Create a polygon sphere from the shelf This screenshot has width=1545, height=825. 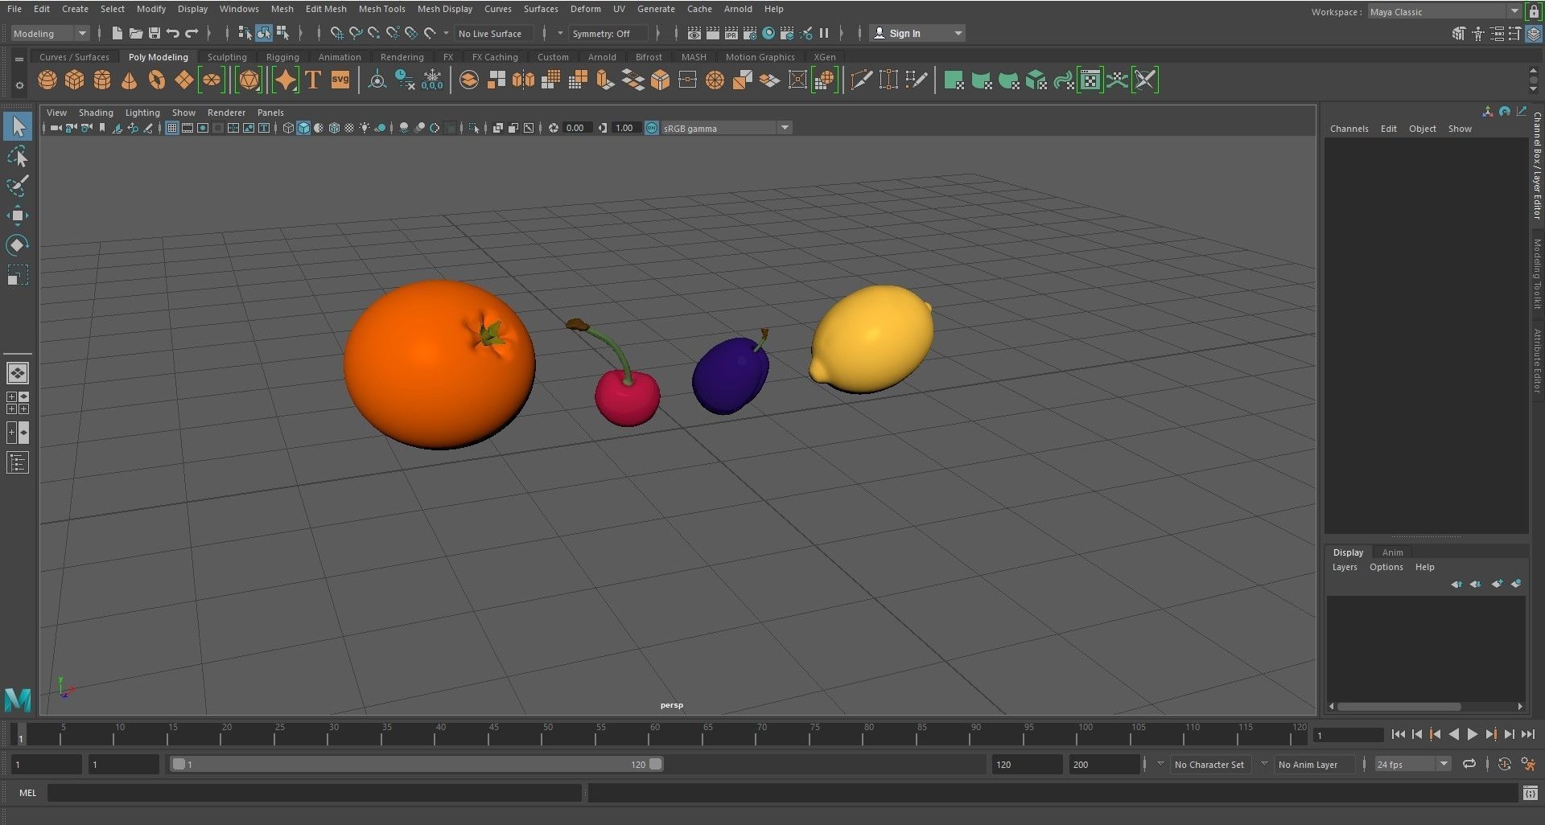[x=47, y=80]
